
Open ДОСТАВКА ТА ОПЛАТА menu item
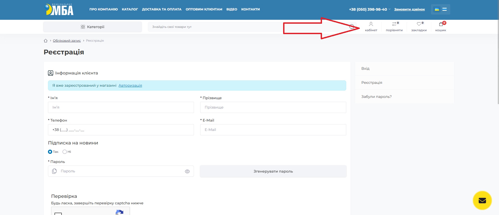(162, 9)
